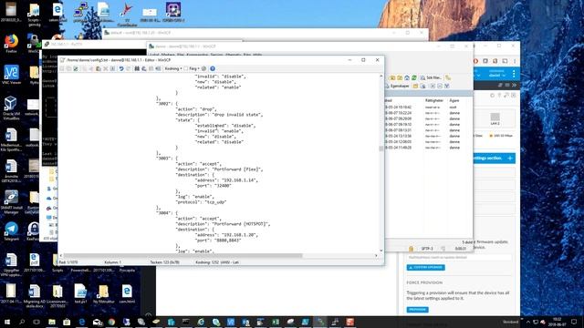
Task: Click the Sök filer find files button in WinSCP
Action: pos(431,77)
